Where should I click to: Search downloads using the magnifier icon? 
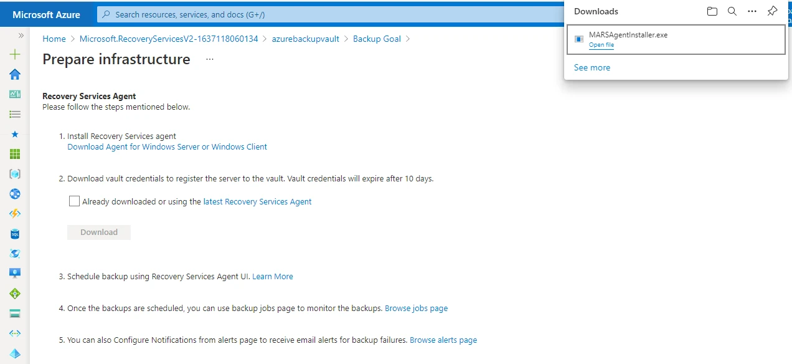coord(732,11)
